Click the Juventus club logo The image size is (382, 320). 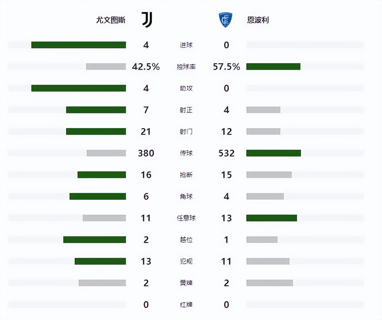147,20
